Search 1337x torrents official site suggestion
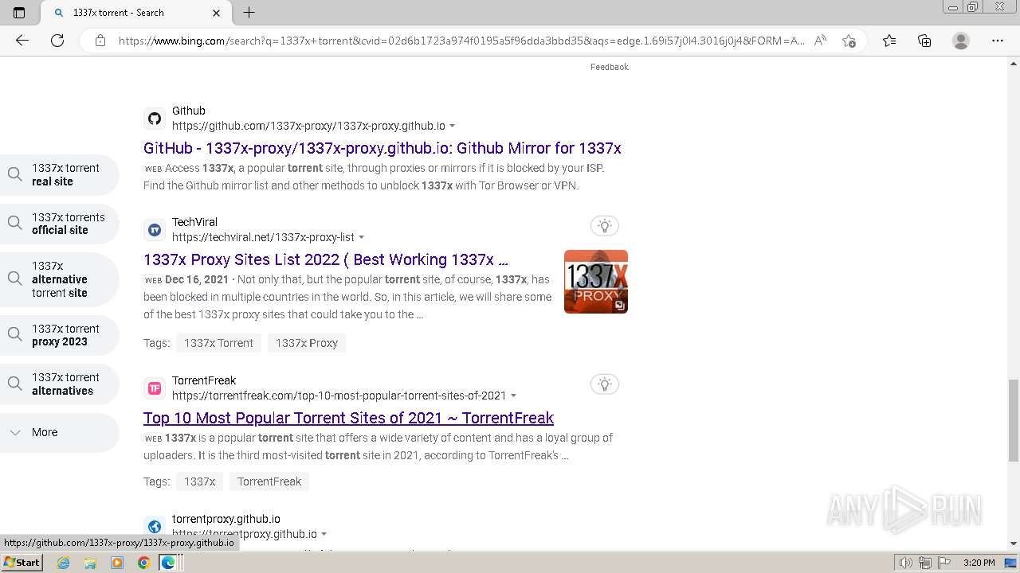 pyautogui.click(x=59, y=224)
